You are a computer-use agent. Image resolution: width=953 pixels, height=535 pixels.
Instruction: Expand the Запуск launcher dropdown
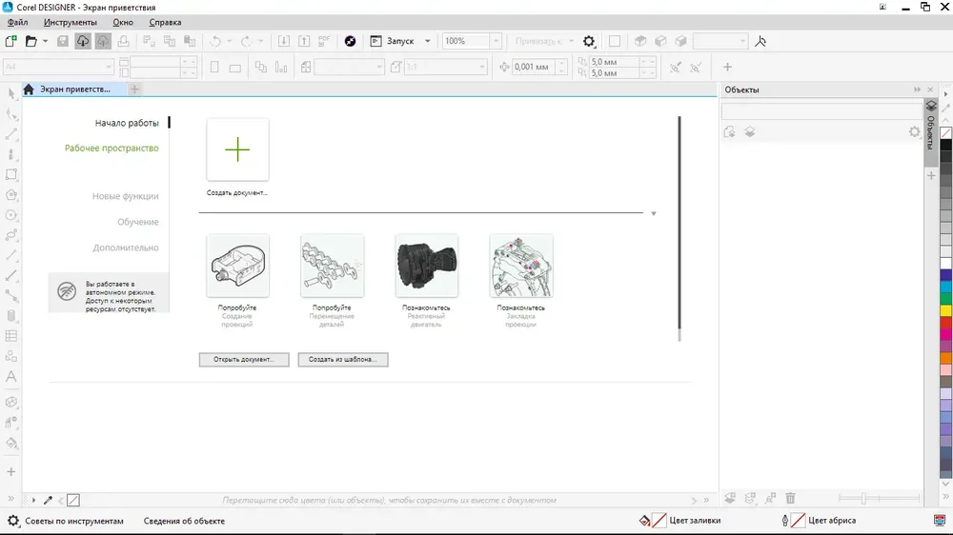427,41
